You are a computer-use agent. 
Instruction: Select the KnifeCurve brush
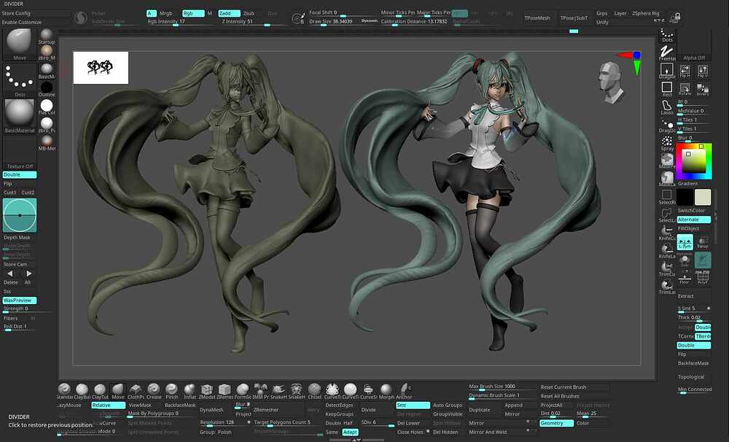pyautogui.click(x=667, y=232)
